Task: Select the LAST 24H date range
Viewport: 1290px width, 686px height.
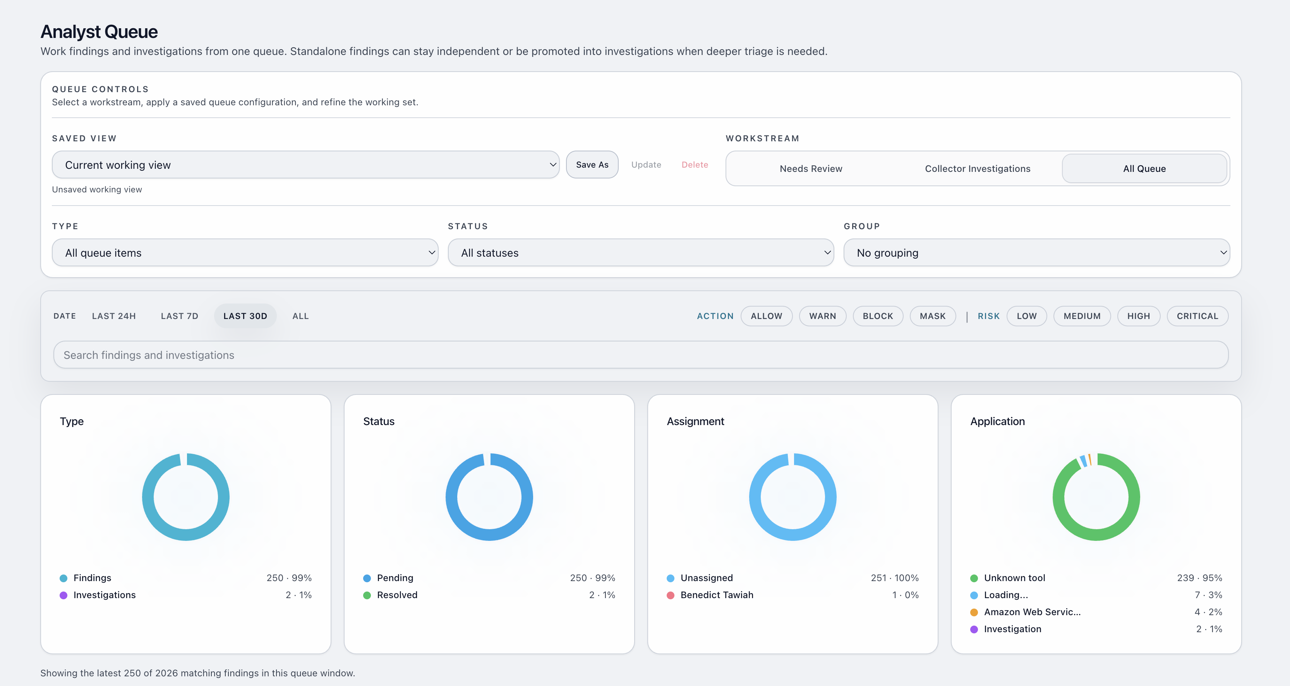Action: point(114,316)
